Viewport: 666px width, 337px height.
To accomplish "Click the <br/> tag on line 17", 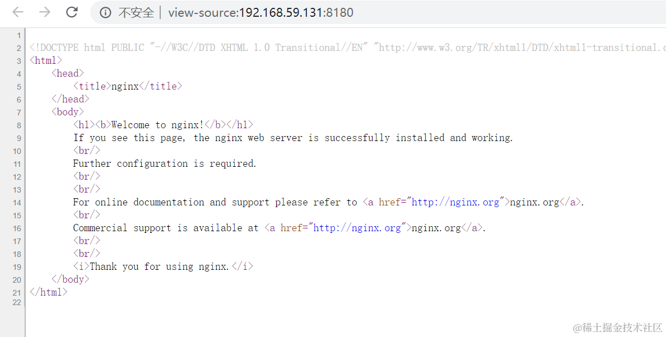I will [87, 241].
